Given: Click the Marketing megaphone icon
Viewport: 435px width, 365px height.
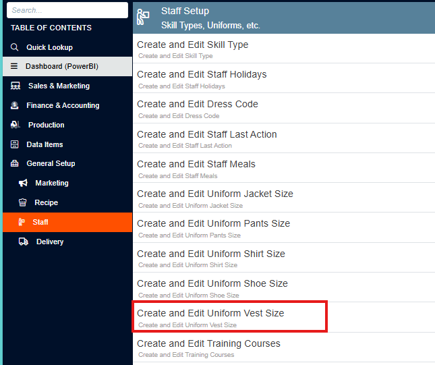Looking at the screenshot, I should (23, 183).
